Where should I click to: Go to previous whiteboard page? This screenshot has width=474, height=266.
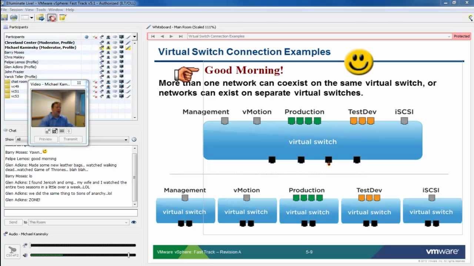click(162, 36)
